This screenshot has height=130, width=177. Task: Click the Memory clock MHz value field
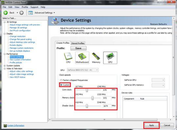(107, 98)
